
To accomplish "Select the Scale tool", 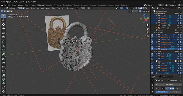I will (x=3, y=33).
